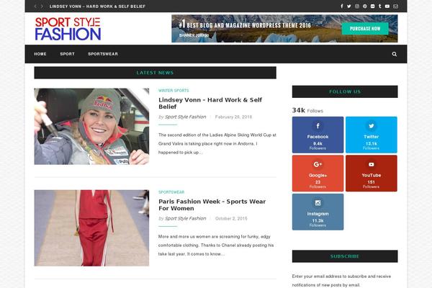Click the Sport Style Fashion author link on the Paris Fashion Week post

tap(186, 219)
